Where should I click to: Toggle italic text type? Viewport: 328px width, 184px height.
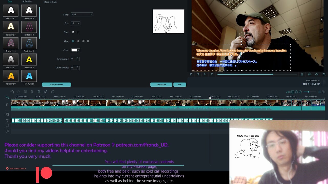coord(78,32)
